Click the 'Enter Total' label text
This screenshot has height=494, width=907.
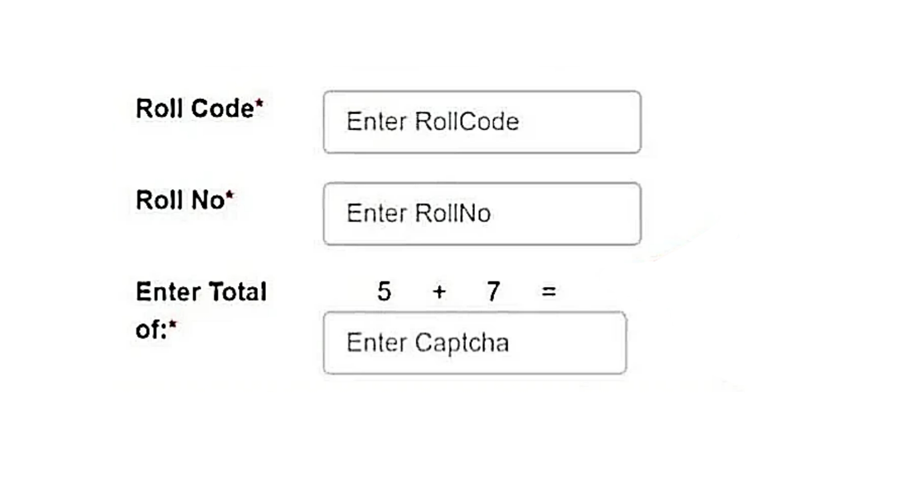point(201,292)
